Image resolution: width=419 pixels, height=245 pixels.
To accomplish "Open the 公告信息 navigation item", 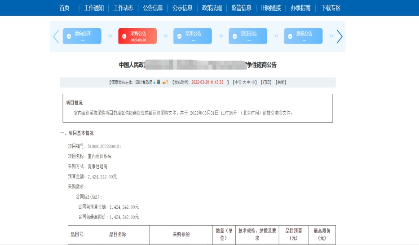I will [153, 8].
